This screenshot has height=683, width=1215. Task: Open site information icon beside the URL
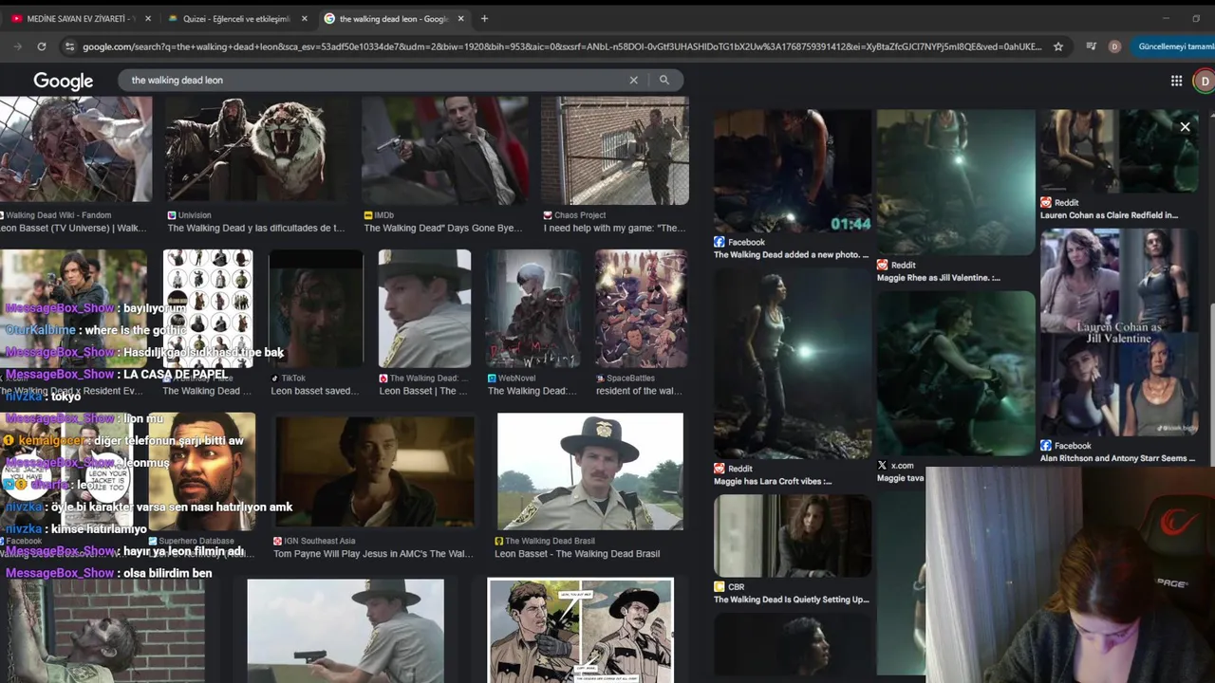(x=69, y=46)
